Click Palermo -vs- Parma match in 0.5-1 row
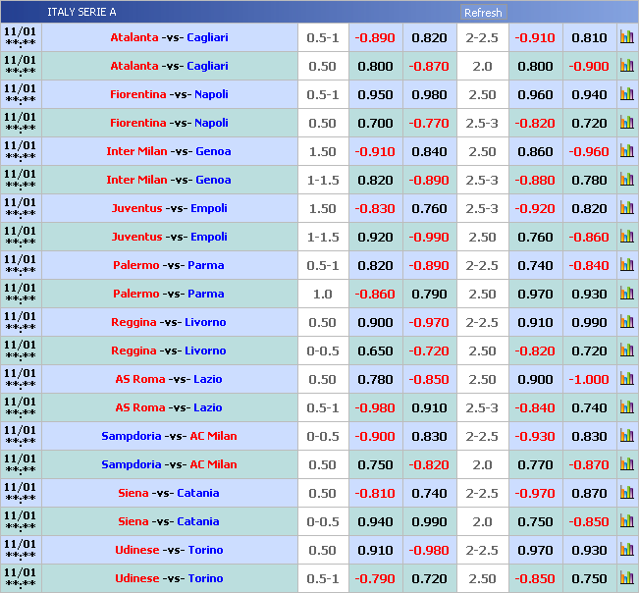This screenshot has width=639, height=593. pyautogui.click(x=168, y=265)
